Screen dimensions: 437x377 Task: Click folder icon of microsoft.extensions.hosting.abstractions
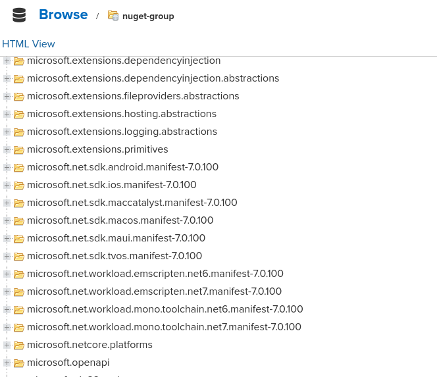coord(19,114)
